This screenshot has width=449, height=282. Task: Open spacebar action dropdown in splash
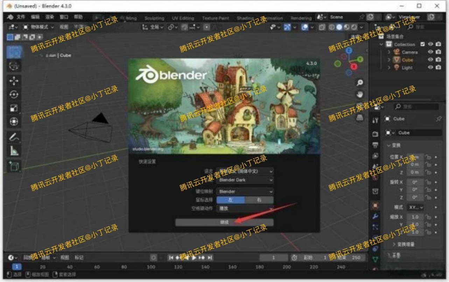coord(245,209)
